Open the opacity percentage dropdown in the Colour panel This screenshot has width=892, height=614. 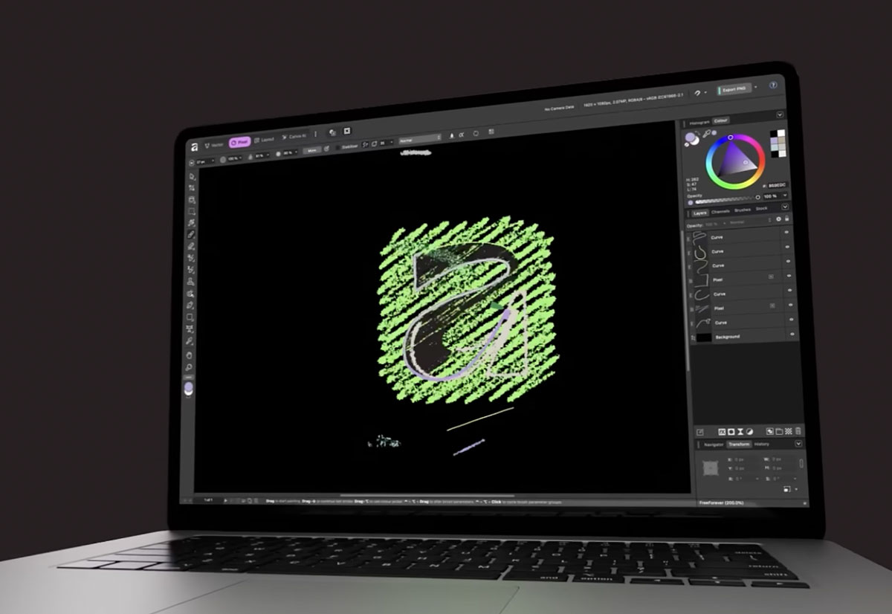click(x=772, y=196)
